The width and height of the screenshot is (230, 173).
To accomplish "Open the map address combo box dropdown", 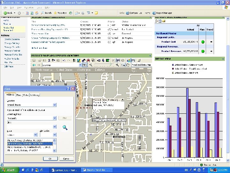I will click(x=80, y=65).
